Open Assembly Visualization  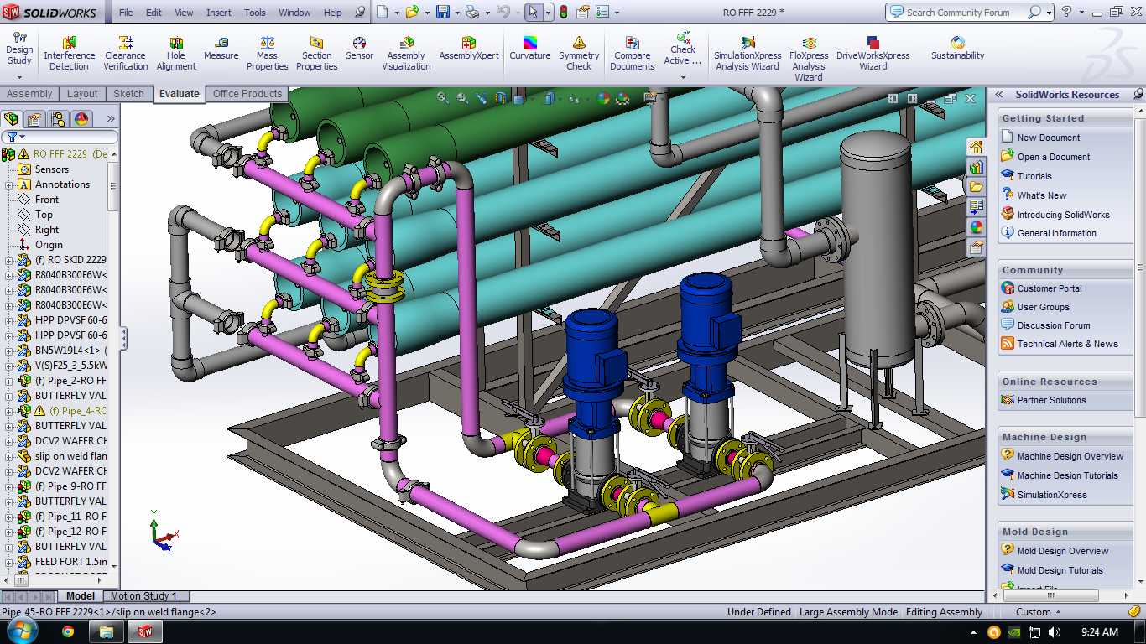coord(406,54)
